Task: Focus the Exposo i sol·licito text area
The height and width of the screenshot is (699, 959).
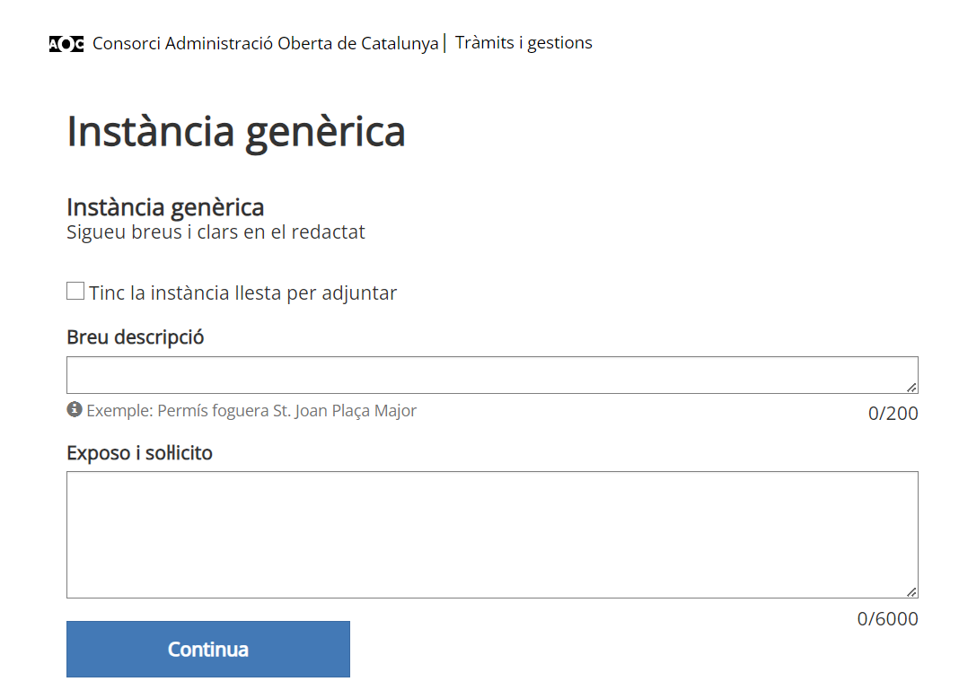Action: pyautogui.click(x=492, y=535)
